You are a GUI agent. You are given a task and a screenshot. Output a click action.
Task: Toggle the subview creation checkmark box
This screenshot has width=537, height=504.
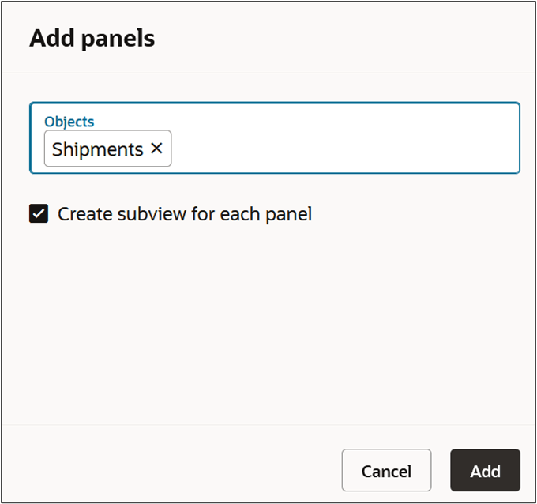tap(39, 214)
